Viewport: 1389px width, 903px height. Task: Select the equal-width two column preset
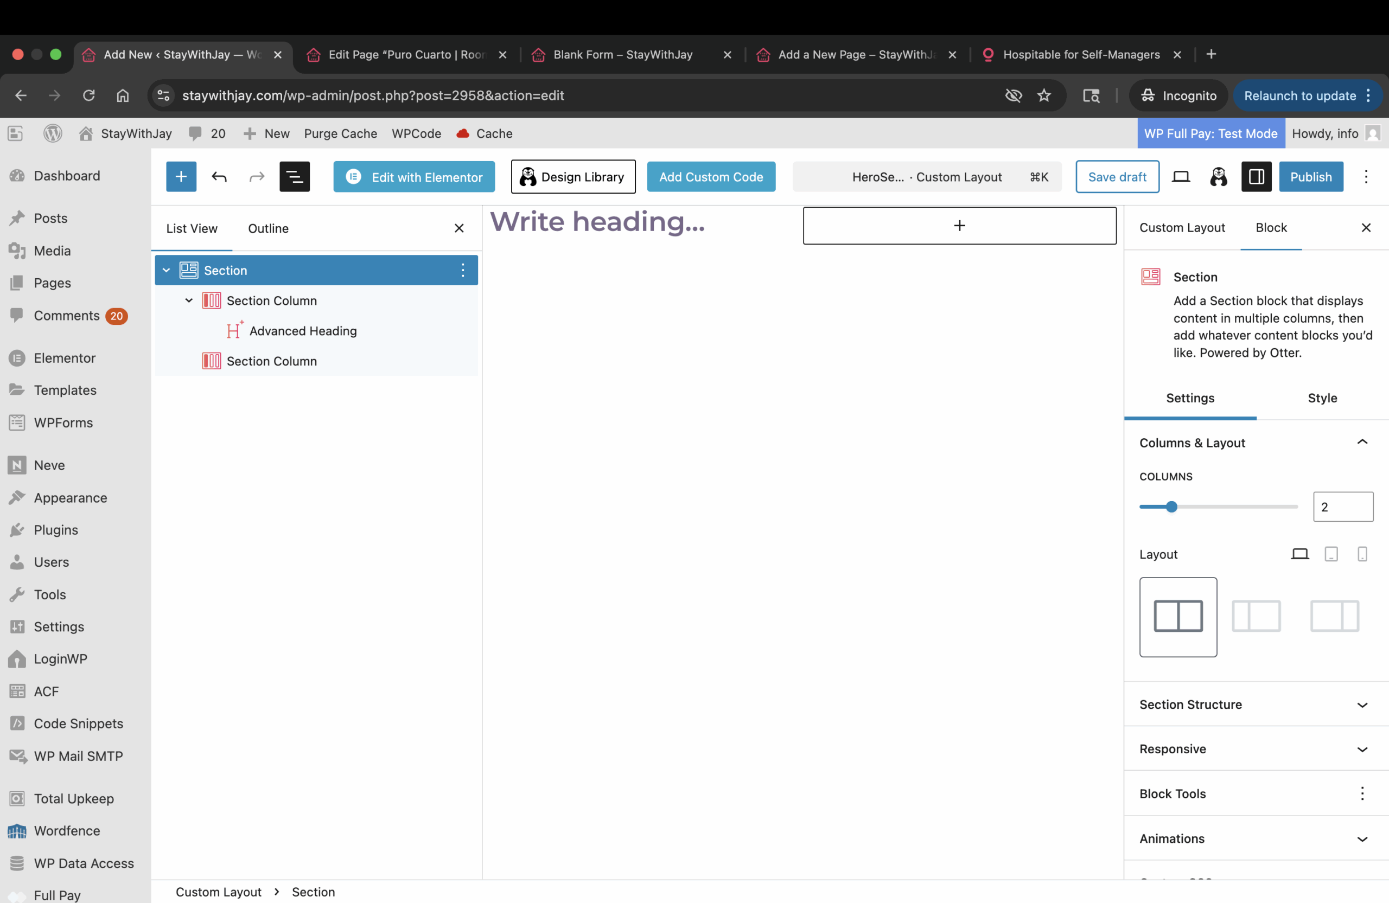pos(1178,617)
